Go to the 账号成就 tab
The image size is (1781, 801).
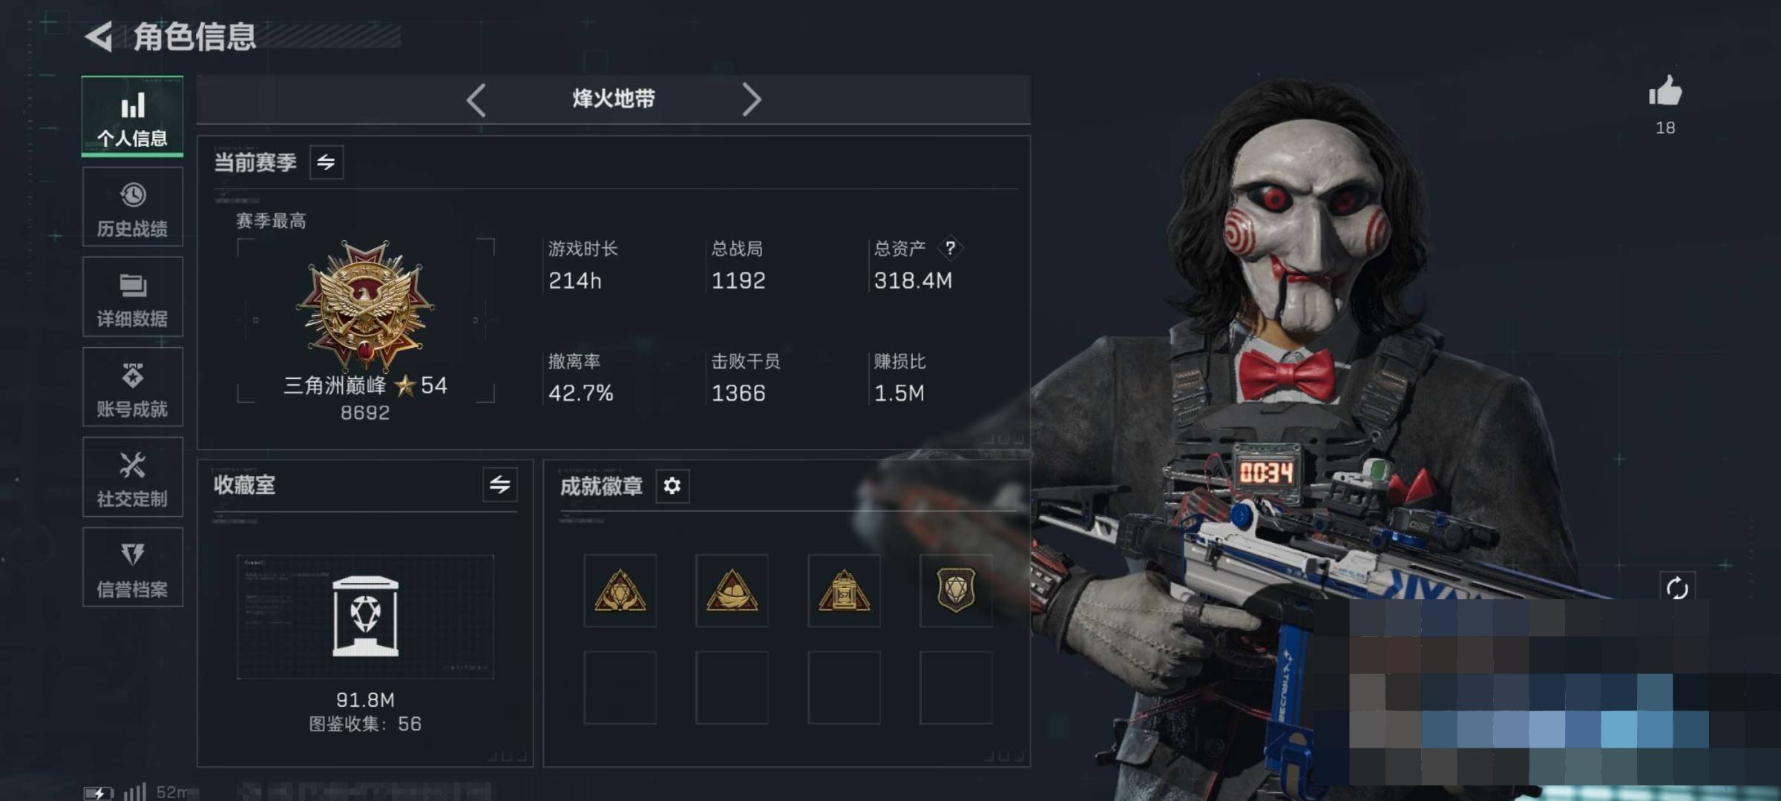(x=133, y=387)
